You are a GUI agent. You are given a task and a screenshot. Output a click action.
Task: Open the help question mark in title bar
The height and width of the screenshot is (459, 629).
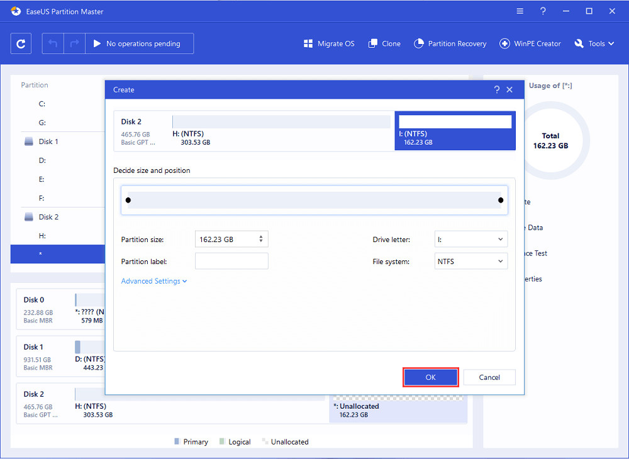pyautogui.click(x=543, y=11)
